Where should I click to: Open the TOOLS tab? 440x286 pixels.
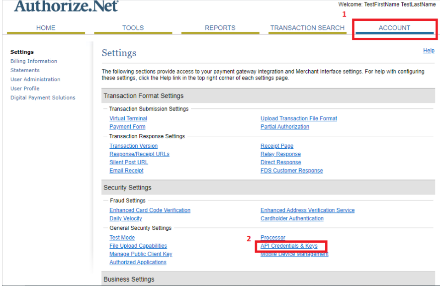[133, 28]
